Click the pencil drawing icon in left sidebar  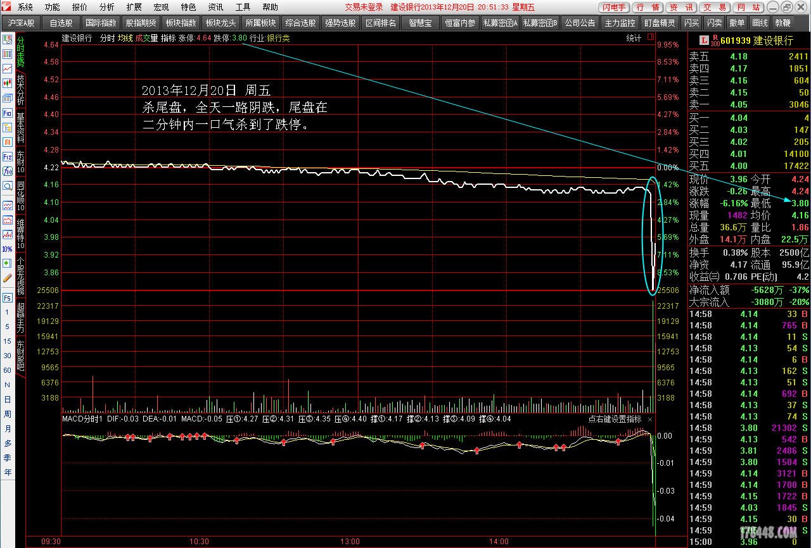(8, 278)
